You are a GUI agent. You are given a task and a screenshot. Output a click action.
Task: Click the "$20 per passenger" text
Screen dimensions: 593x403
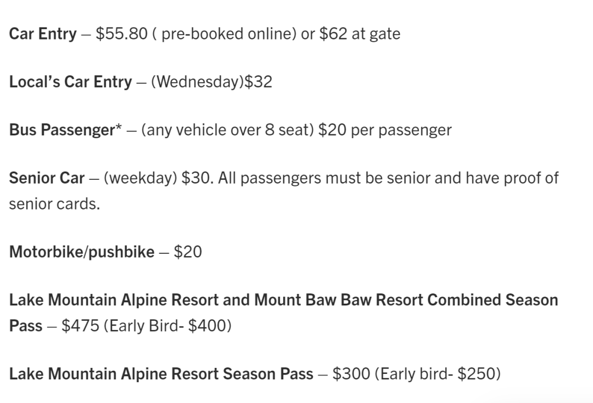pos(385,130)
